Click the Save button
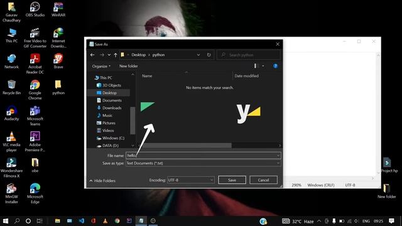402x226 pixels. coord(232,180)
